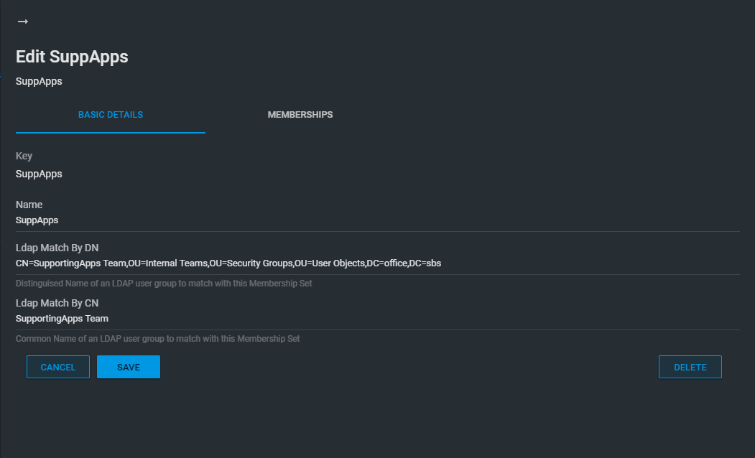Select the SuppApps key value text
This screenshot has width=755, height=458.
click(x=39, y=174)
